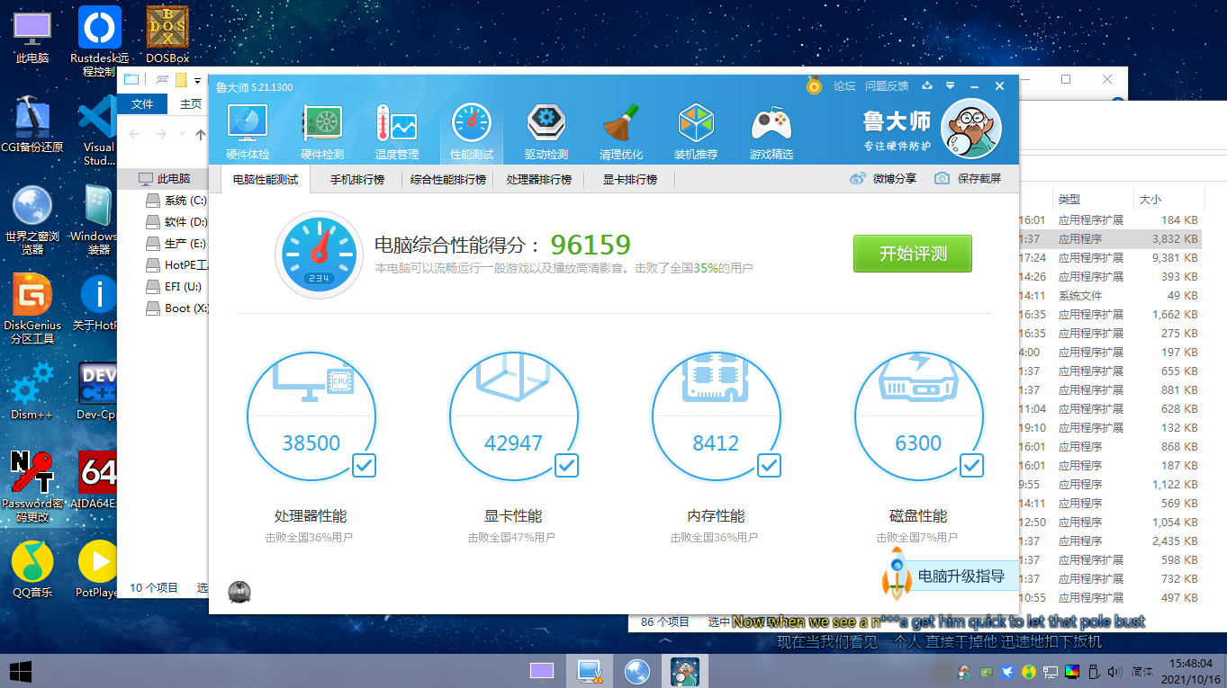The height and width of the screenshot is (688, 1227).
Task: Open 鲁大师 title bar dropdown menu arrow
Action: (x=950, y=86)
